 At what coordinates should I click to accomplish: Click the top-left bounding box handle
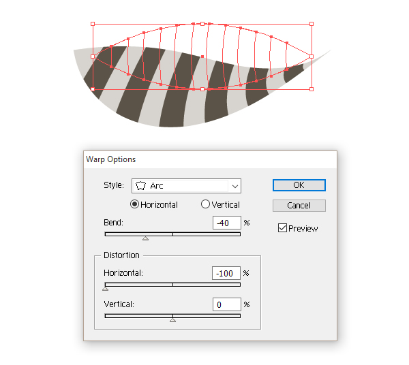93,24
